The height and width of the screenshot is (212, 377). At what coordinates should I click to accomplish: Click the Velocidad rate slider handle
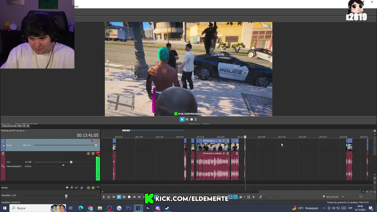point(66,196)
